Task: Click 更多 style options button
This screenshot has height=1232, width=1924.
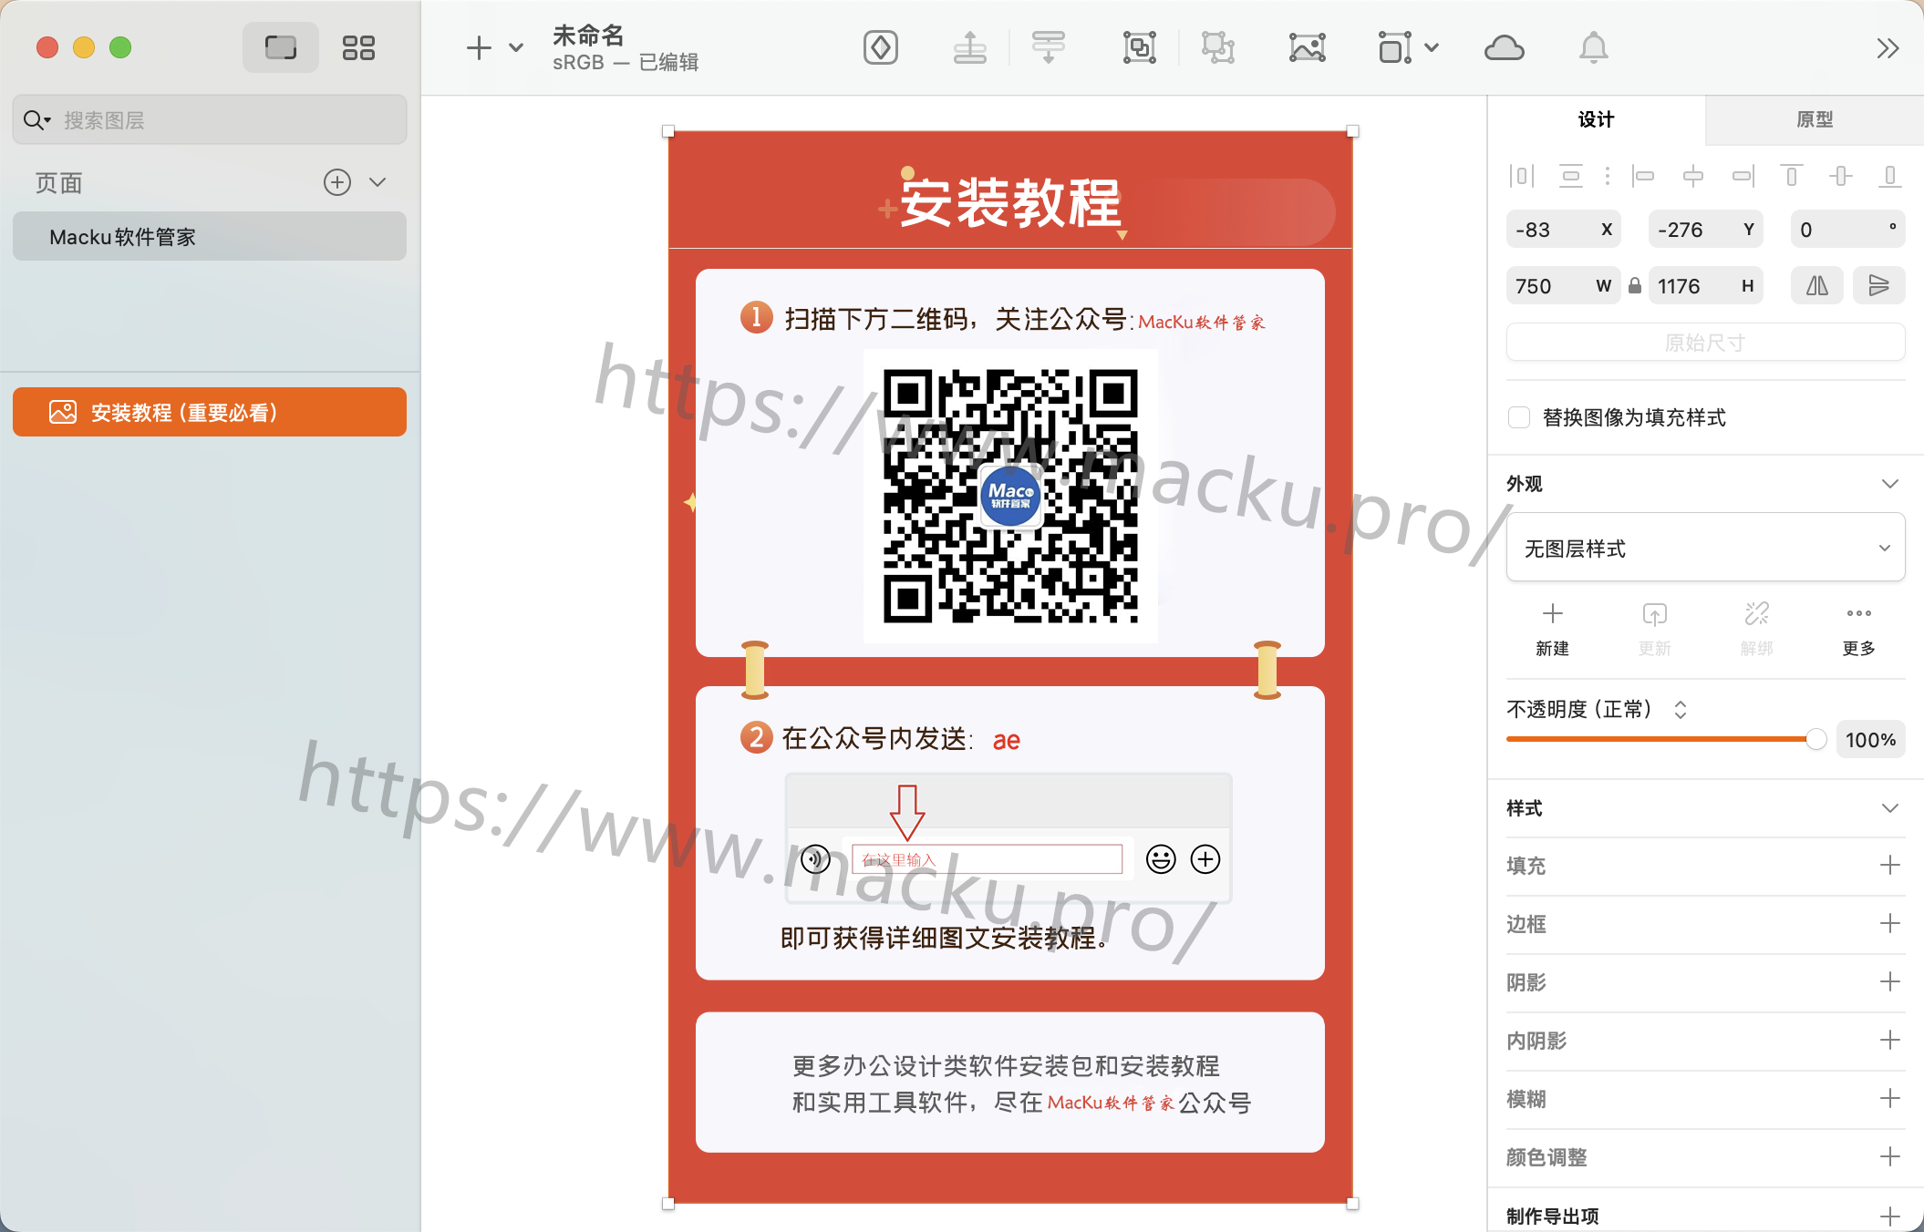Action: click(x=1858, y=629)
